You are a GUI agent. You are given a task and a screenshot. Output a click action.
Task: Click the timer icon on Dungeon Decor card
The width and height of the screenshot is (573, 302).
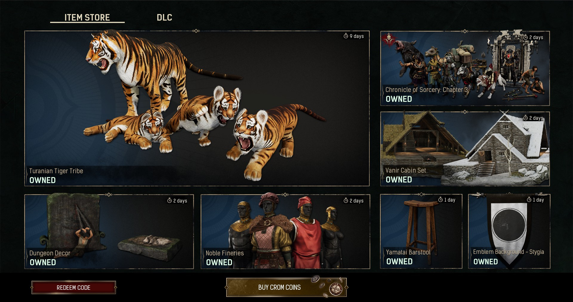170,200
